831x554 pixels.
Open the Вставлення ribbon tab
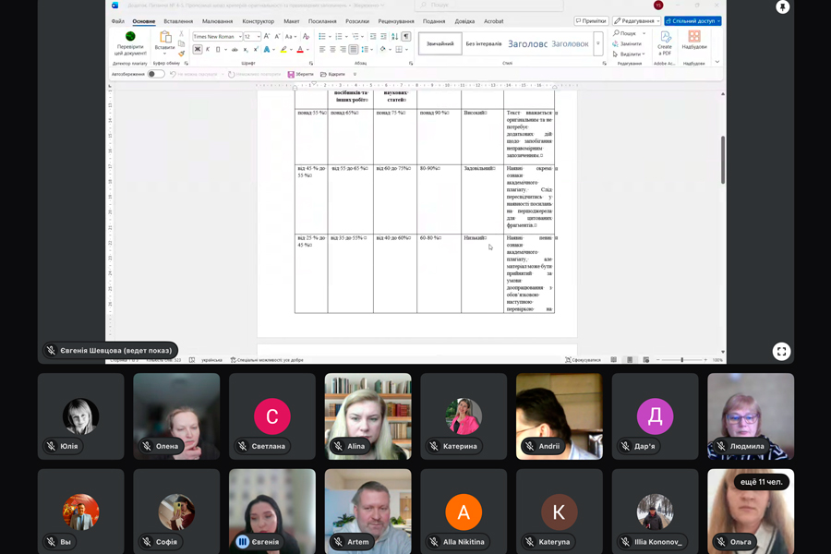[178, 21]
